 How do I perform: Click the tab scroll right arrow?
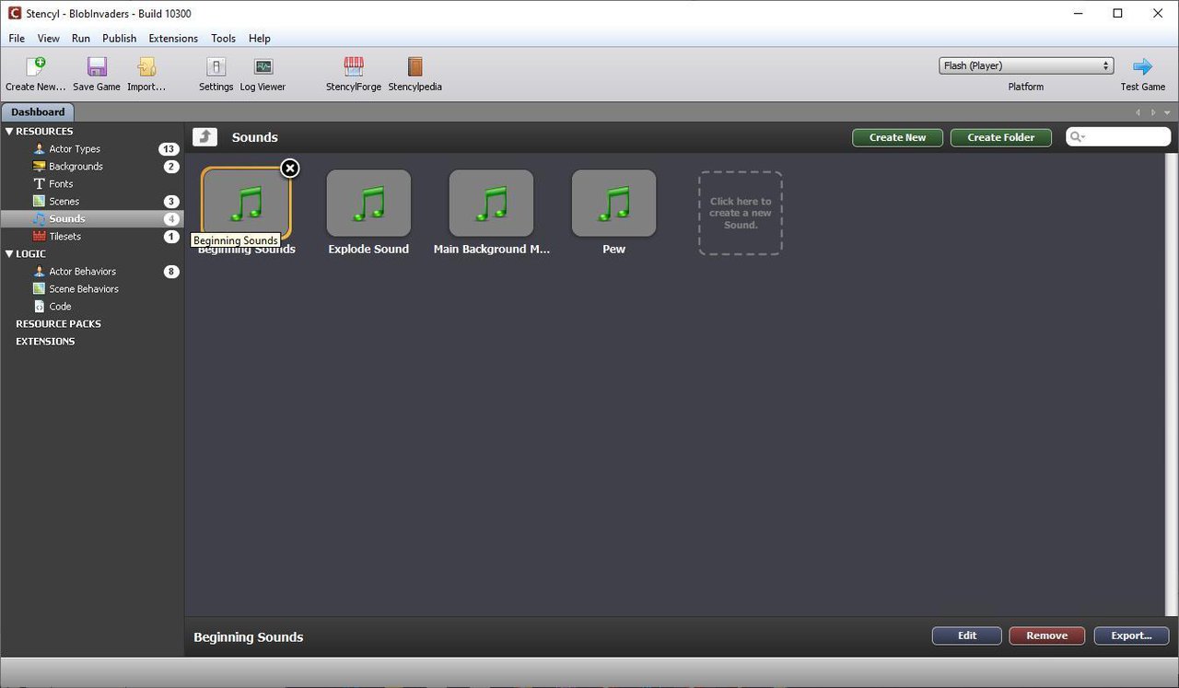(x=1153, y=112)
